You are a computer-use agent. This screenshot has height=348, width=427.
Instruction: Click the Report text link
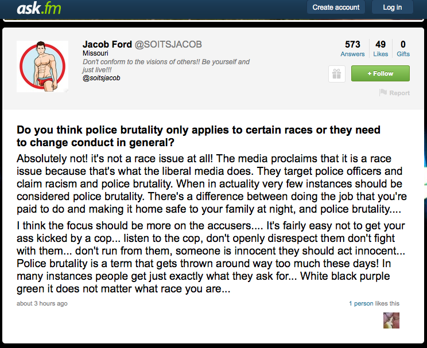pos(399,93)
